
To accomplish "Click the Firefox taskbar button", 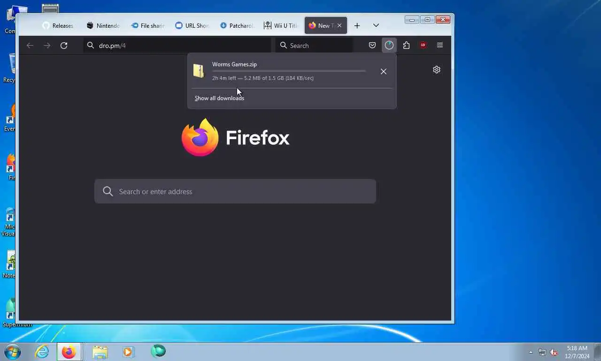I will click(69, 352).
